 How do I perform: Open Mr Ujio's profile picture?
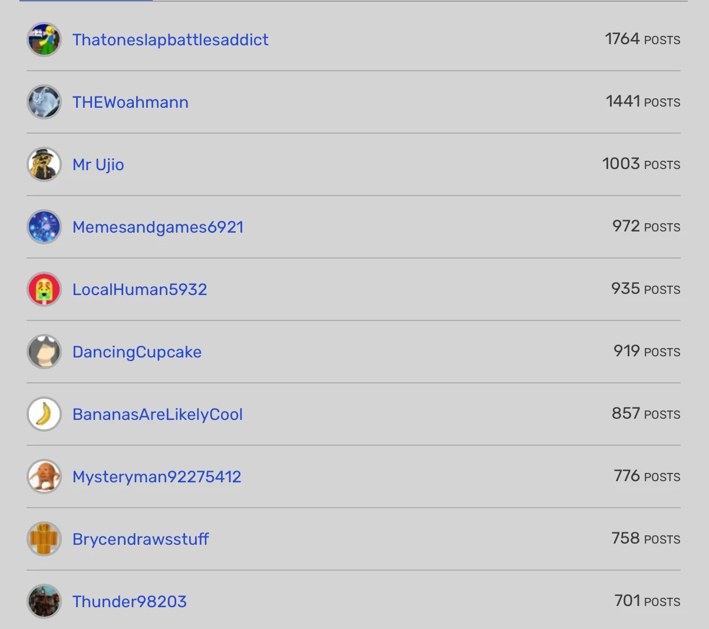[x=44, y=164]
